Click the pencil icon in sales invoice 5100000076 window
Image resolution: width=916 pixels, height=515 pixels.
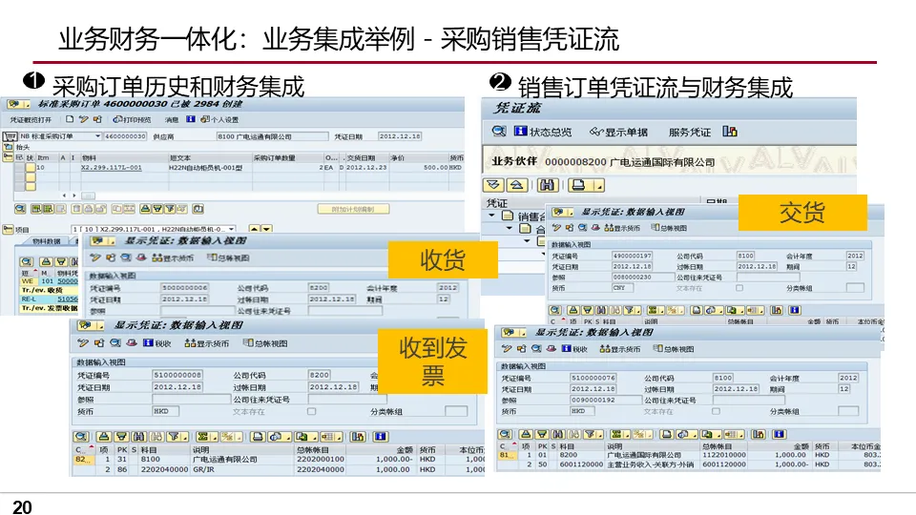(507, 349)
